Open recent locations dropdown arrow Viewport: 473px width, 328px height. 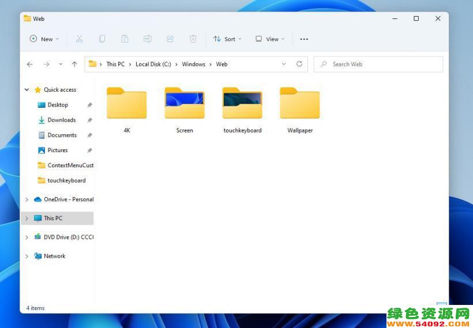tap(61, 64)
